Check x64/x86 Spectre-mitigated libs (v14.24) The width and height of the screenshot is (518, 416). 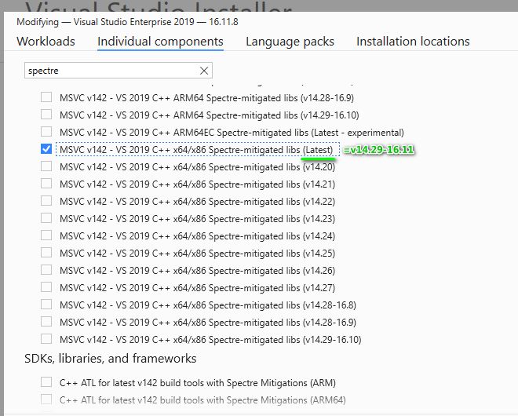[46, 235]
